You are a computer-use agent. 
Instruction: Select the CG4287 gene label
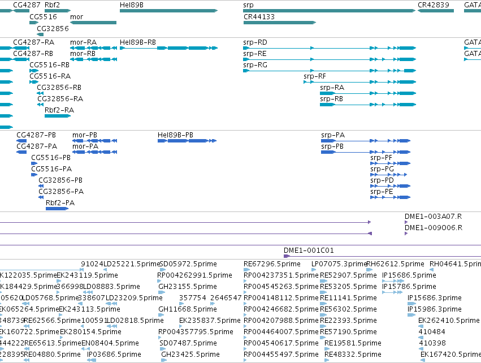(27, 5)
